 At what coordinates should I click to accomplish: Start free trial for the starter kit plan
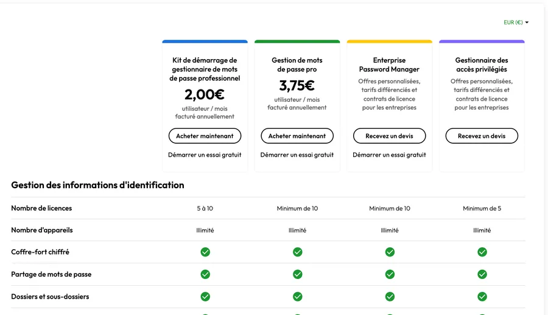click(205, 155)
